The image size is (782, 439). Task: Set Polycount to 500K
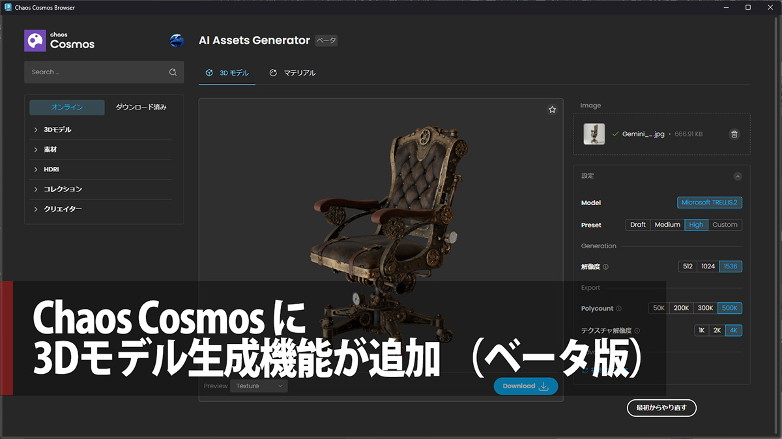(730, 308)
